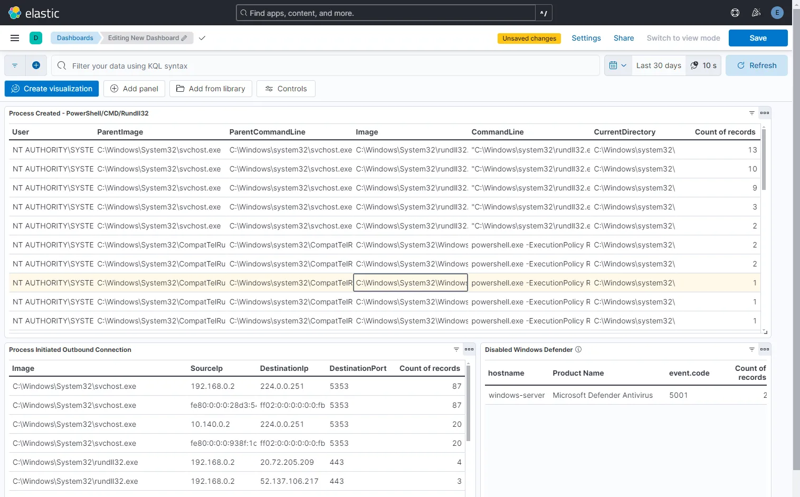Open options for Process Created panel
This screenshot has width=800, height=497.
(764, 113)
